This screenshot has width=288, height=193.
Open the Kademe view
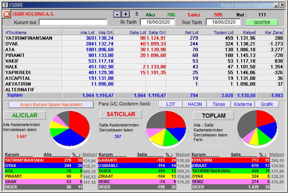243,104
